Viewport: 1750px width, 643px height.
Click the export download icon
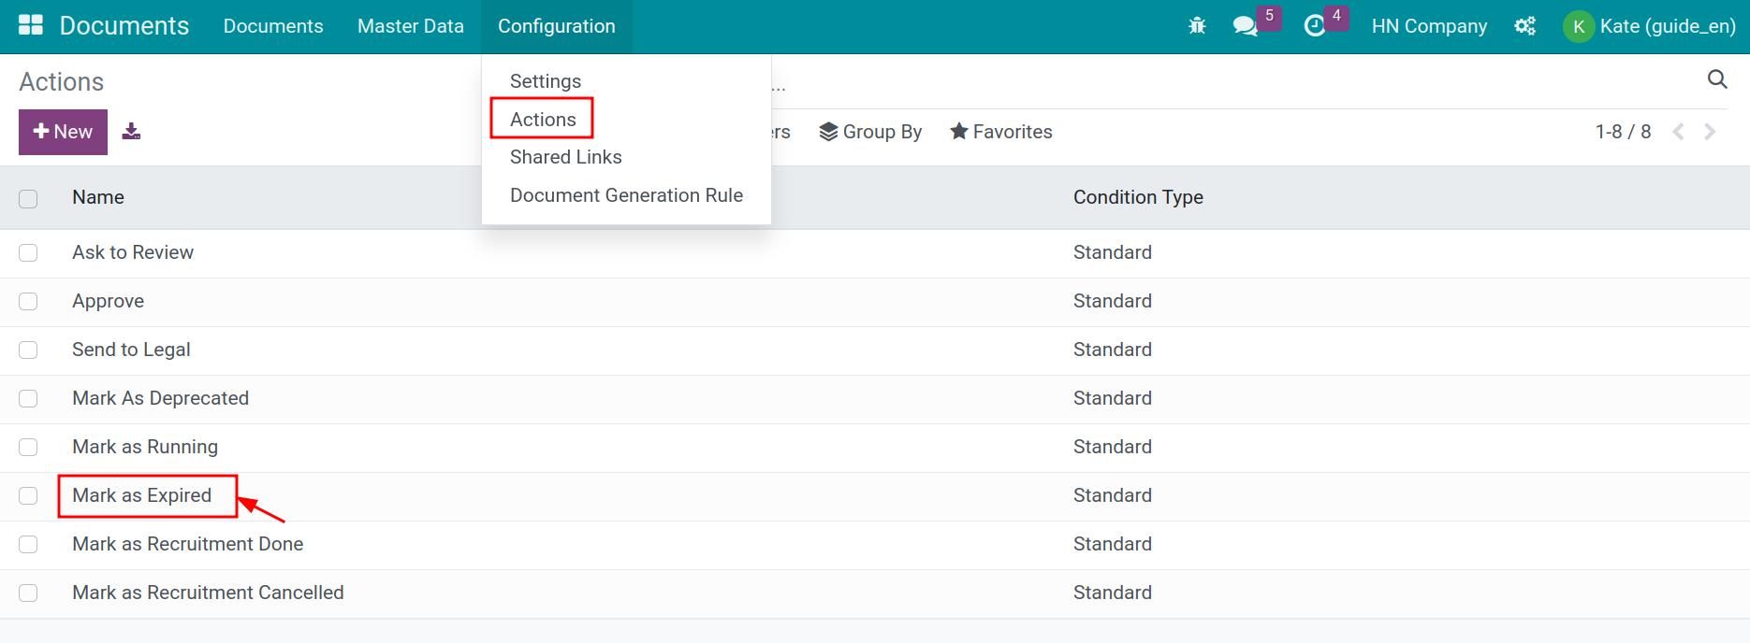tap(131, 132)
